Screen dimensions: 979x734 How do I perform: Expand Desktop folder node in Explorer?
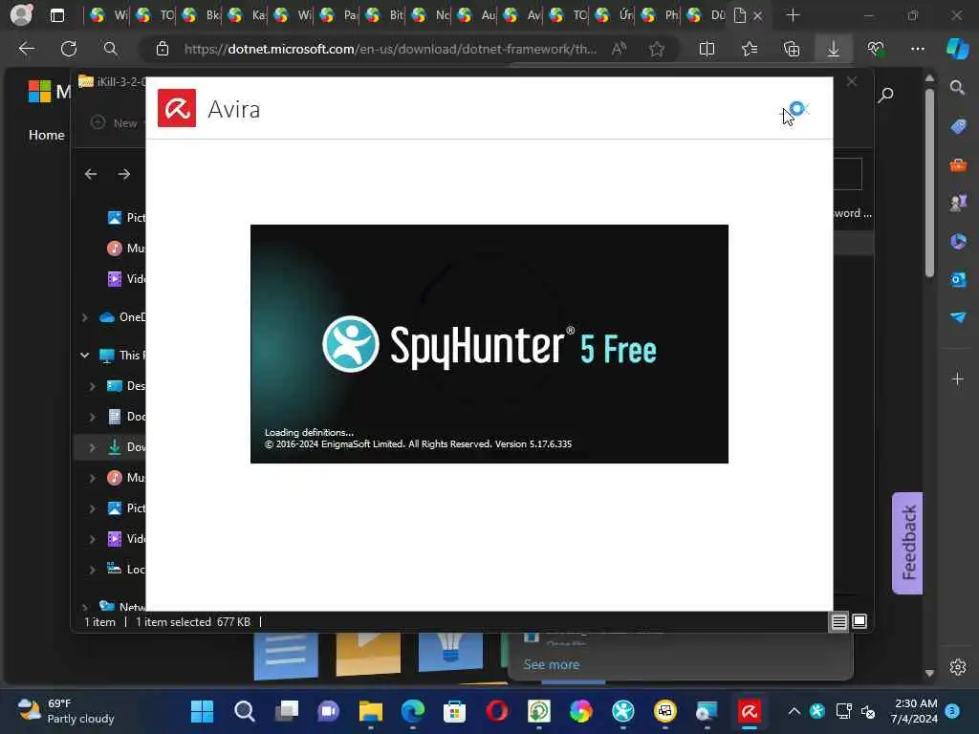tap(93, 386)
